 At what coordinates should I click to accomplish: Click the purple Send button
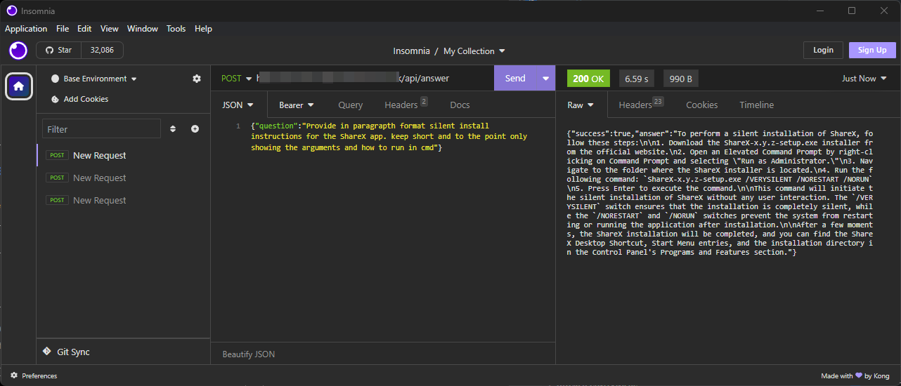(x=515, y=79)
